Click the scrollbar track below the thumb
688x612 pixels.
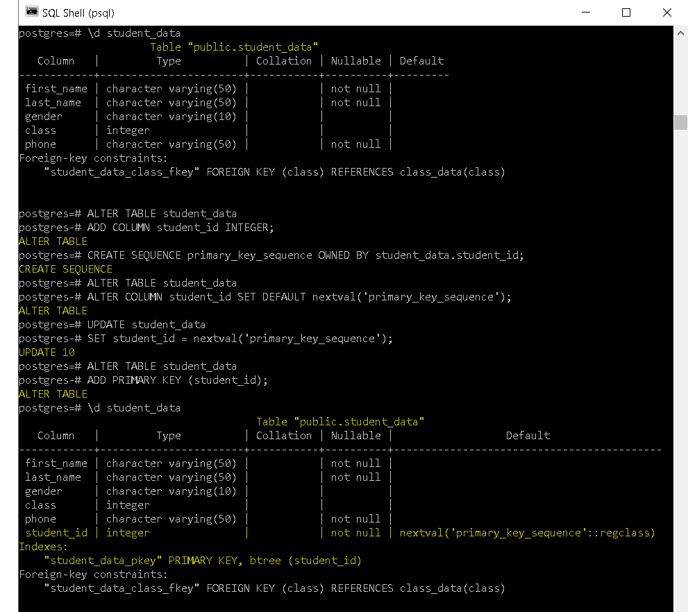(680, 347)
